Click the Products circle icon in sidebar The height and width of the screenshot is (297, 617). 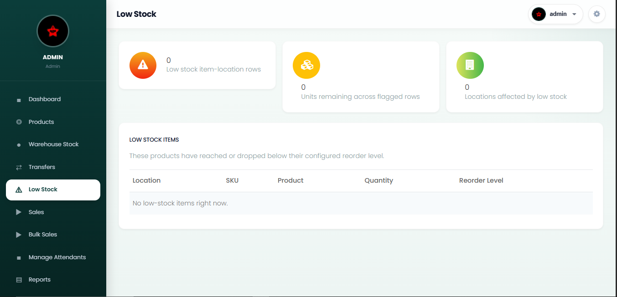point(19,122)
